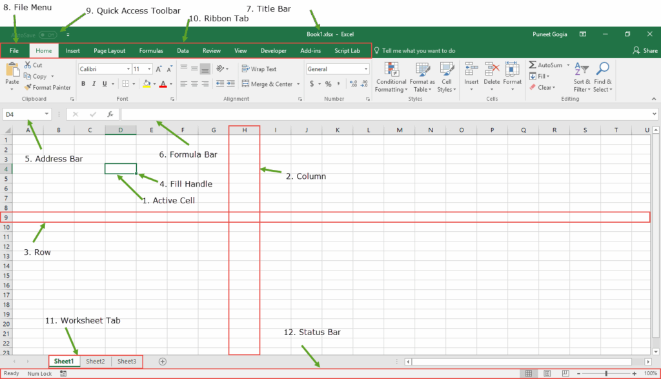Toggle Italic formatting

point(94,84)
